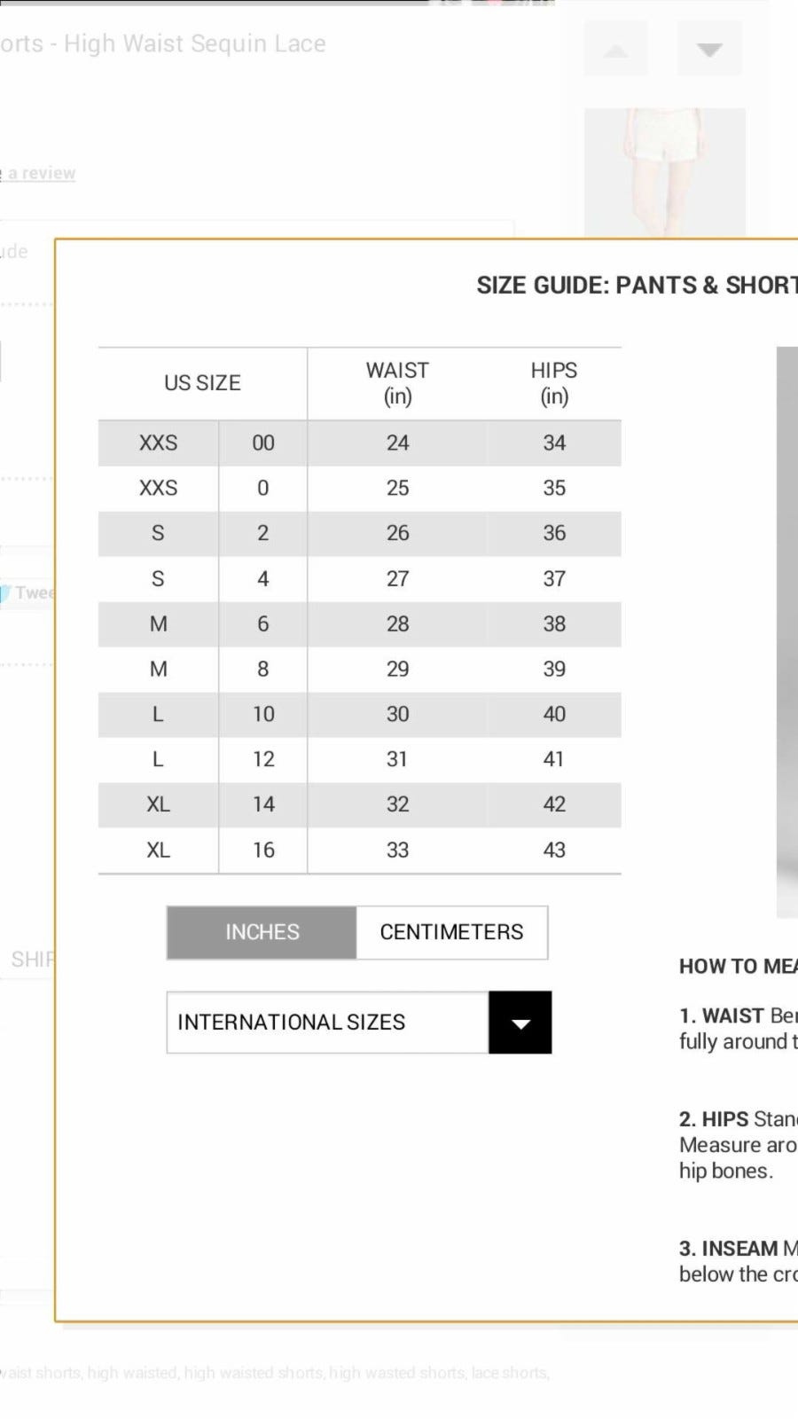Screen dimensions: 798x1419
Task: Click the XXS 00 size row
Action: (x=359, y=443)
